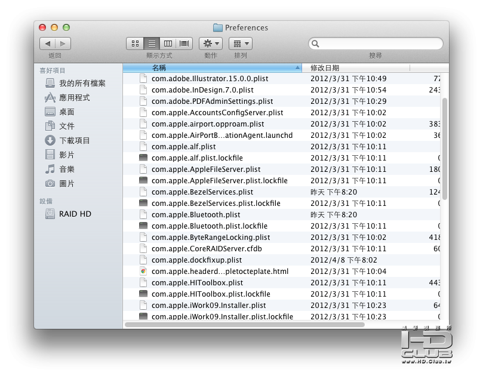
Task: Go back with the left arrow button
Action: [x=47, y=44]
